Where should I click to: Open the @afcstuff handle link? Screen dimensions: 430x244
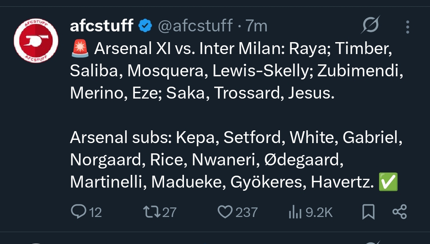[x=195, y=26]
